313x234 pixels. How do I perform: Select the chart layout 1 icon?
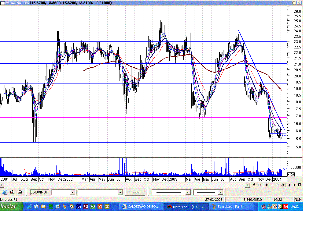coord(12,192)
